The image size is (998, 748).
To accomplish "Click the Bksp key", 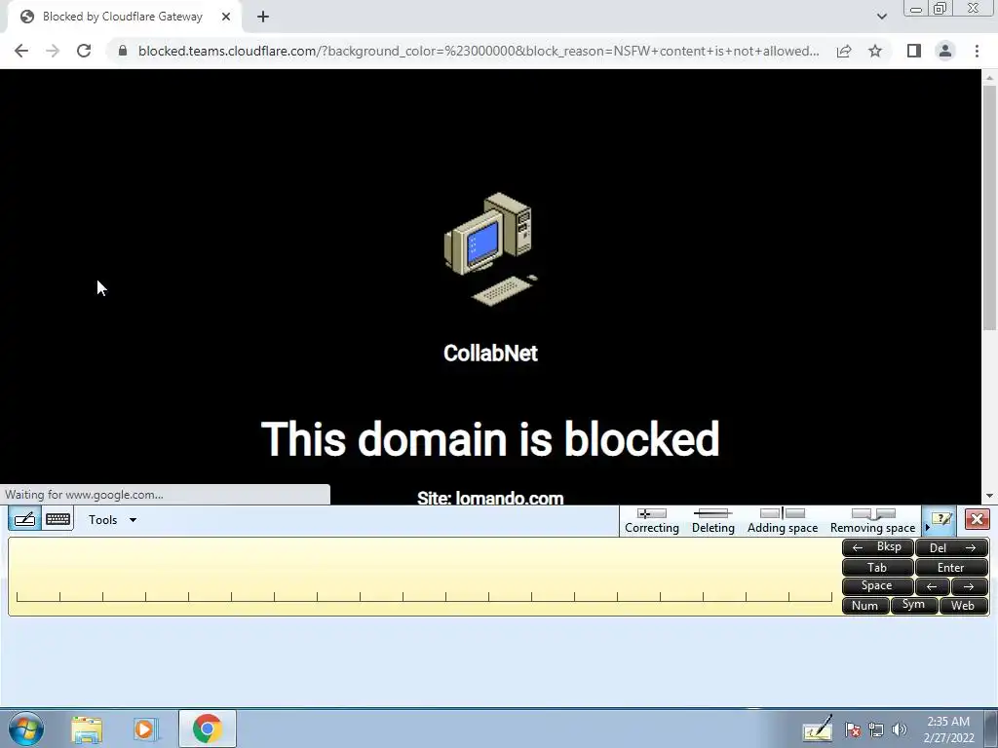I will point(878,547).
